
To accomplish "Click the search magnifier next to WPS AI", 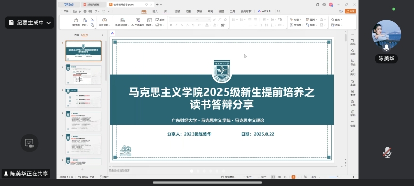I will pos(279,11).
